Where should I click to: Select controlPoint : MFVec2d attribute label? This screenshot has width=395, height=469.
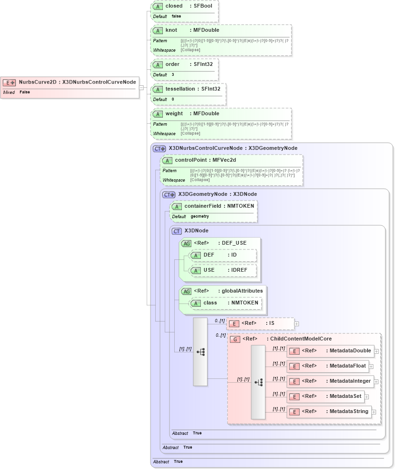pyautogui.click(x=206, y=160)
